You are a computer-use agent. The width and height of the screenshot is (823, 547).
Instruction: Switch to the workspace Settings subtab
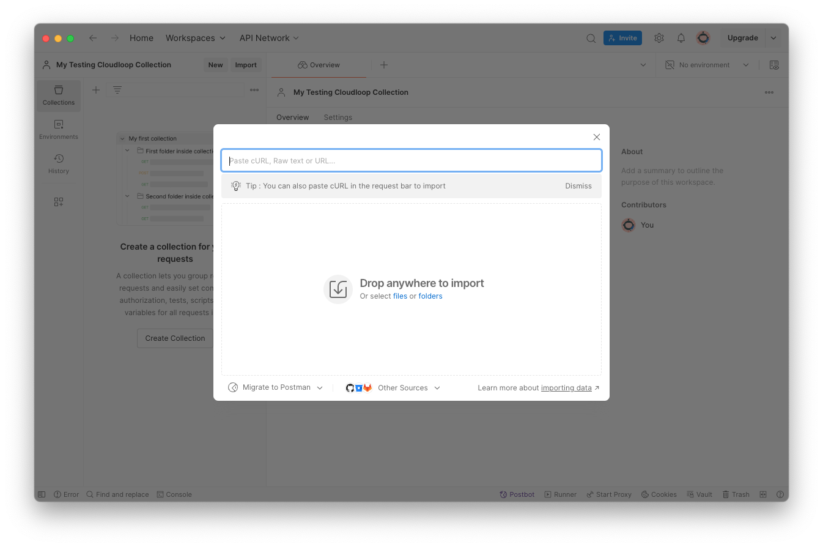tap(338, 117)
